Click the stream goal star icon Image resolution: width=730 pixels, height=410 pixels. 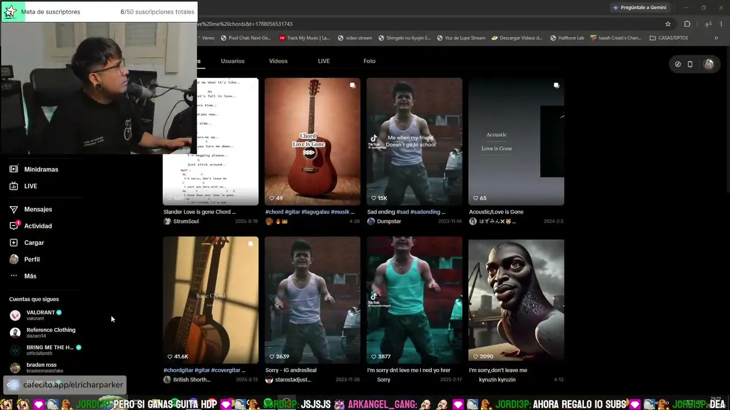click(11, 11)
